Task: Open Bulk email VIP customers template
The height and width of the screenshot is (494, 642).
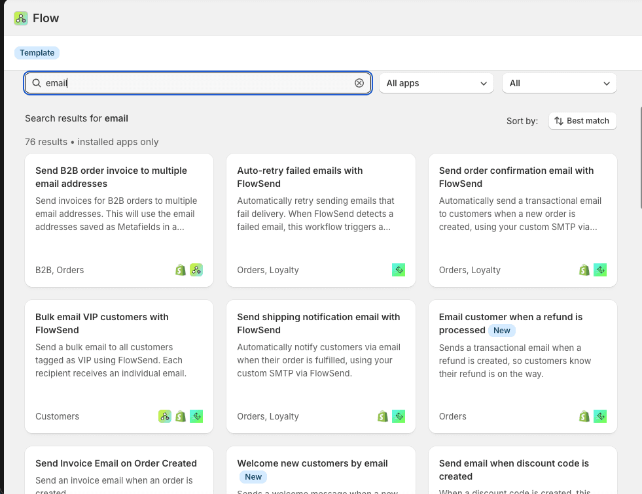Action: click(x=119, y=367)
